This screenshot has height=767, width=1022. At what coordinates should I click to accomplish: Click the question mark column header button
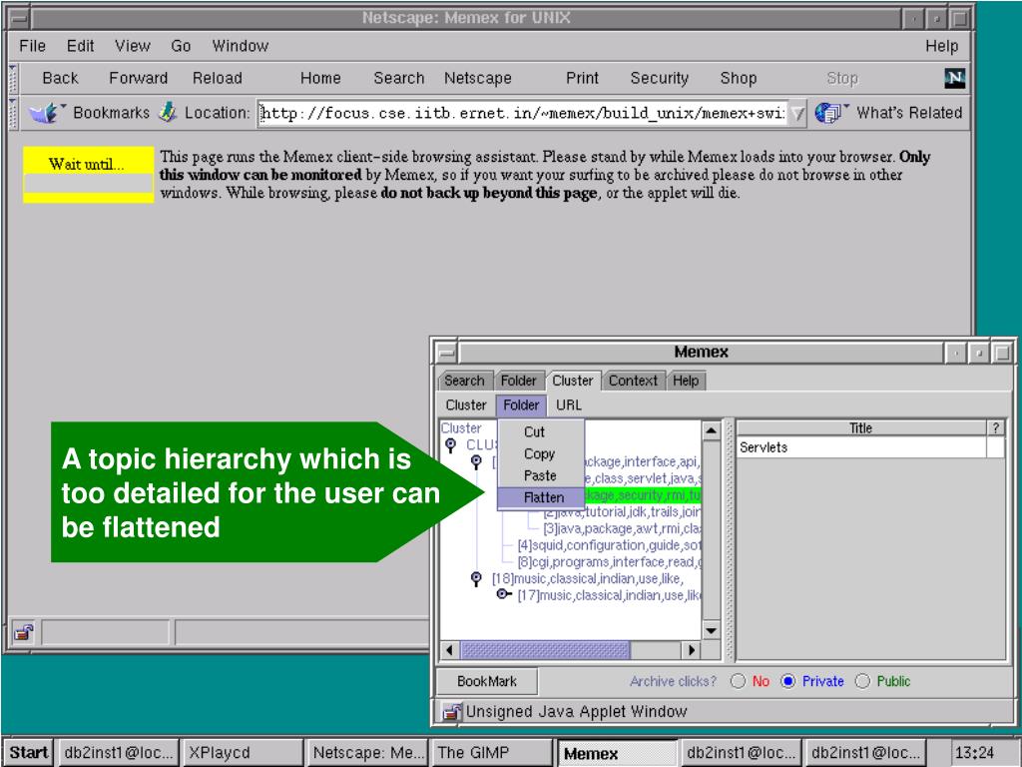click(x=996, y=428)
